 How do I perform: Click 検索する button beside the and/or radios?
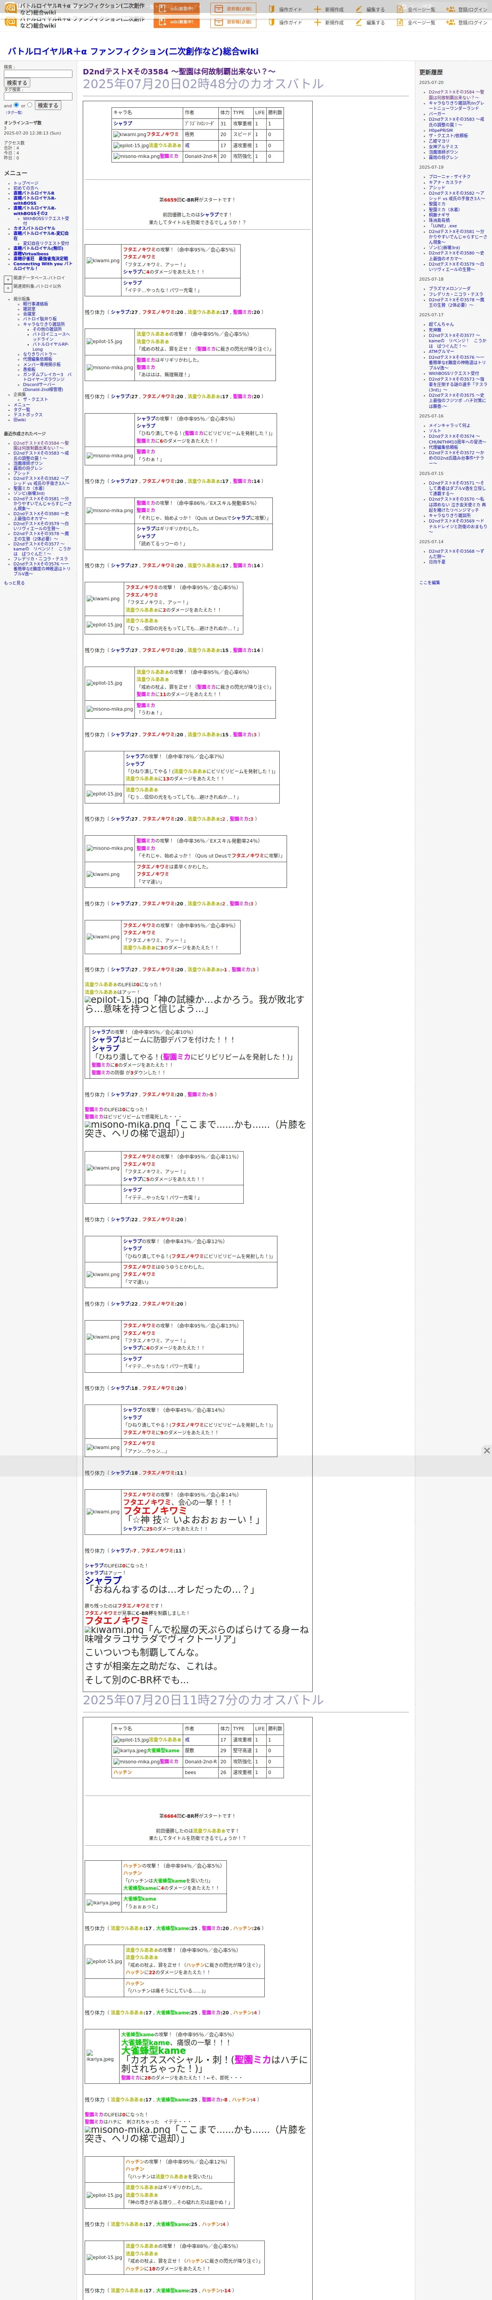coord(48,105)
